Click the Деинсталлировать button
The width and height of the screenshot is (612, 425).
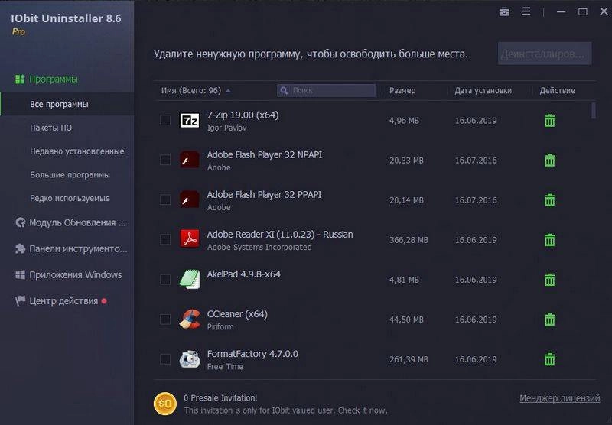point(545,54)
